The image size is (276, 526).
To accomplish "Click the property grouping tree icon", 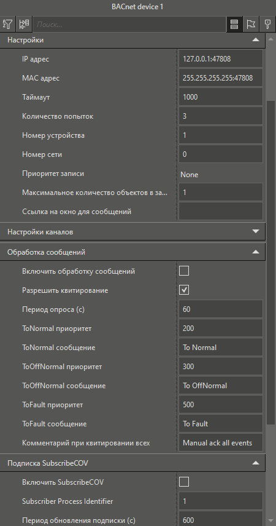I will (24, 24).
